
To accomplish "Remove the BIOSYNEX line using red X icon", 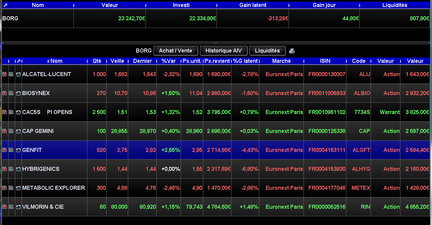I will click(5, 93).
